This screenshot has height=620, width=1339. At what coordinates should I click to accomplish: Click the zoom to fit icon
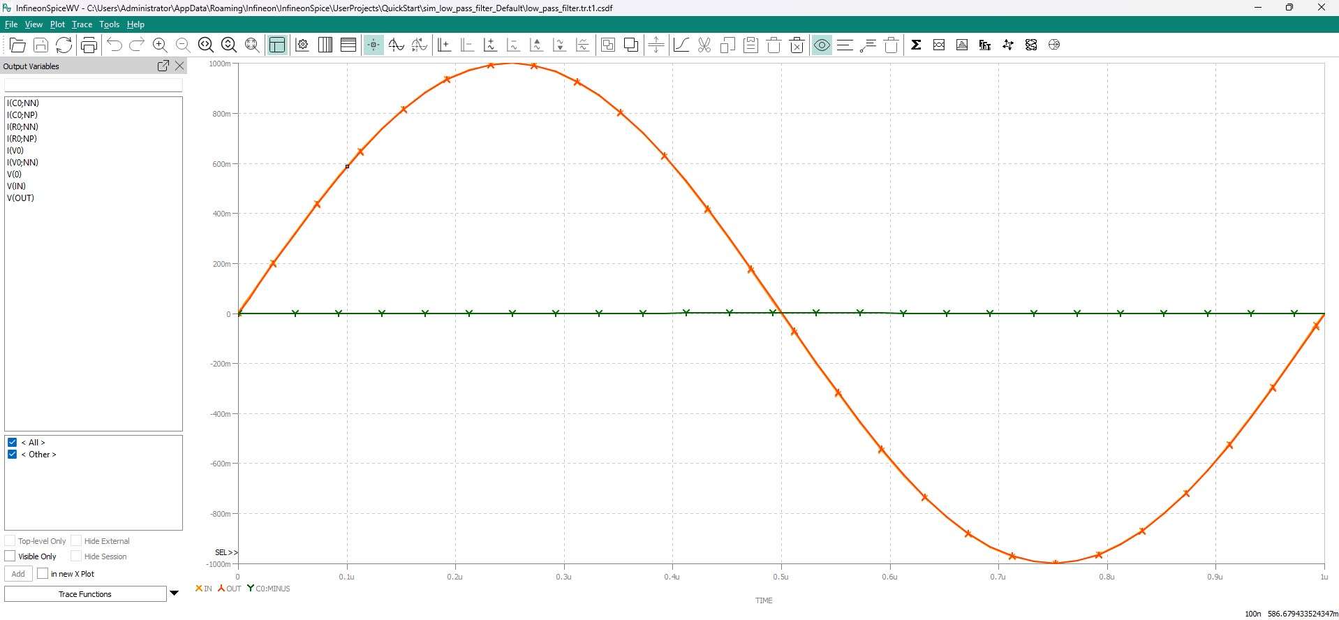click(x=252, y=45)
